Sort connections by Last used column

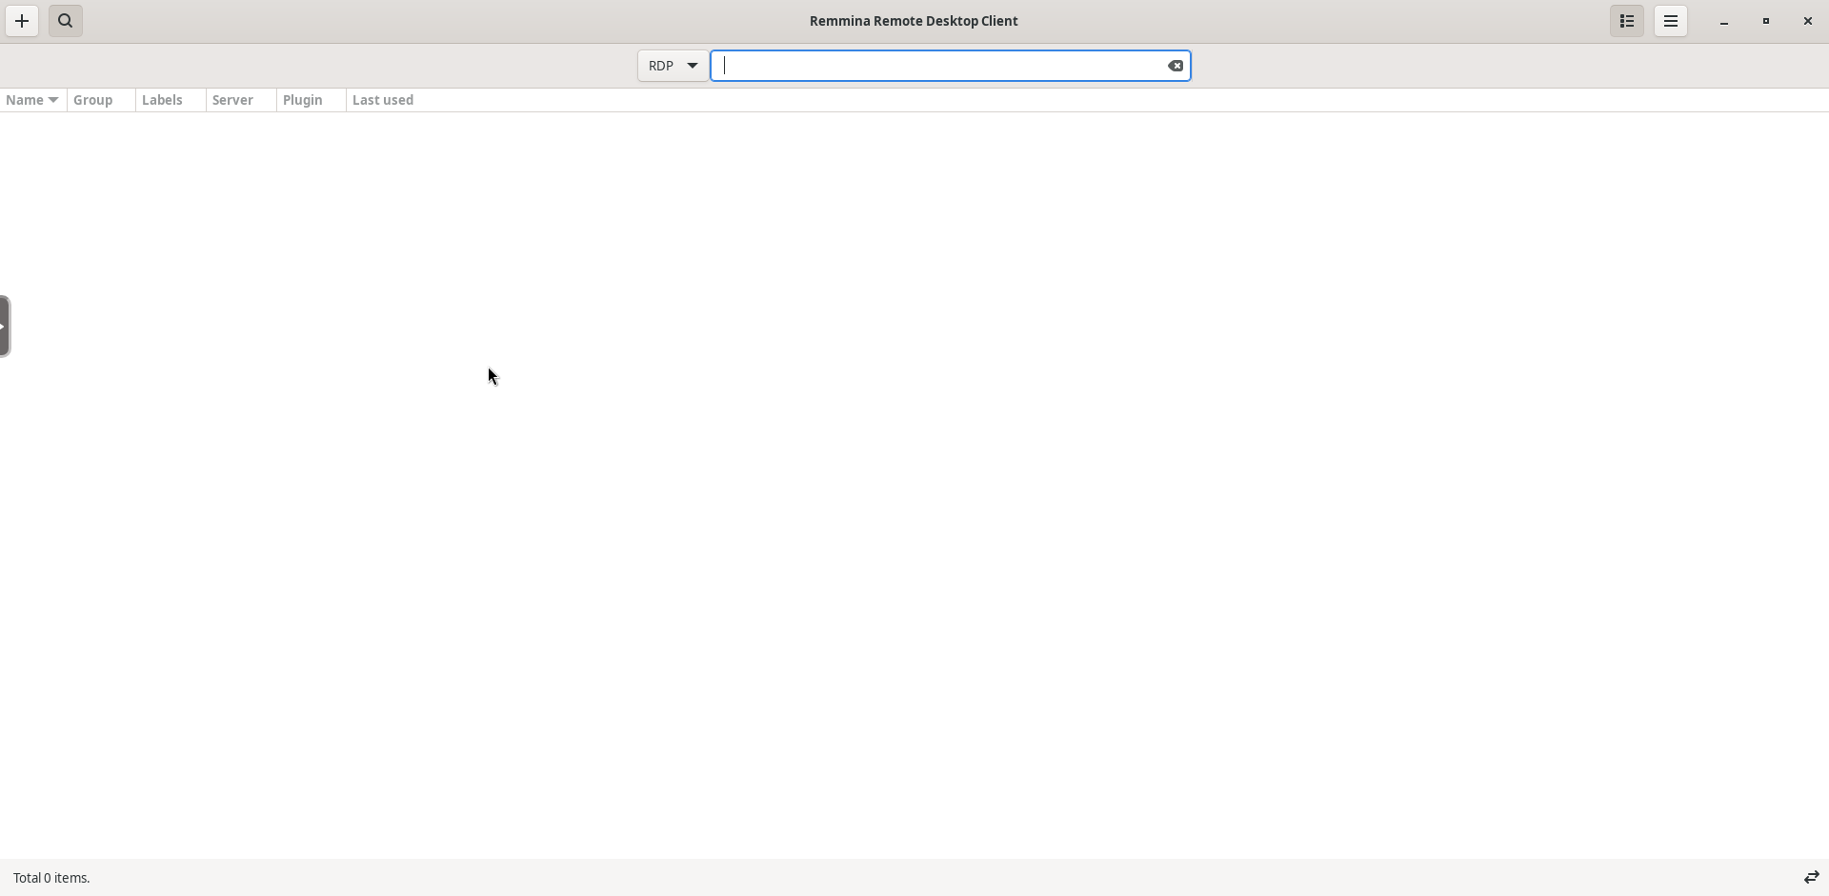click(383, 100)
